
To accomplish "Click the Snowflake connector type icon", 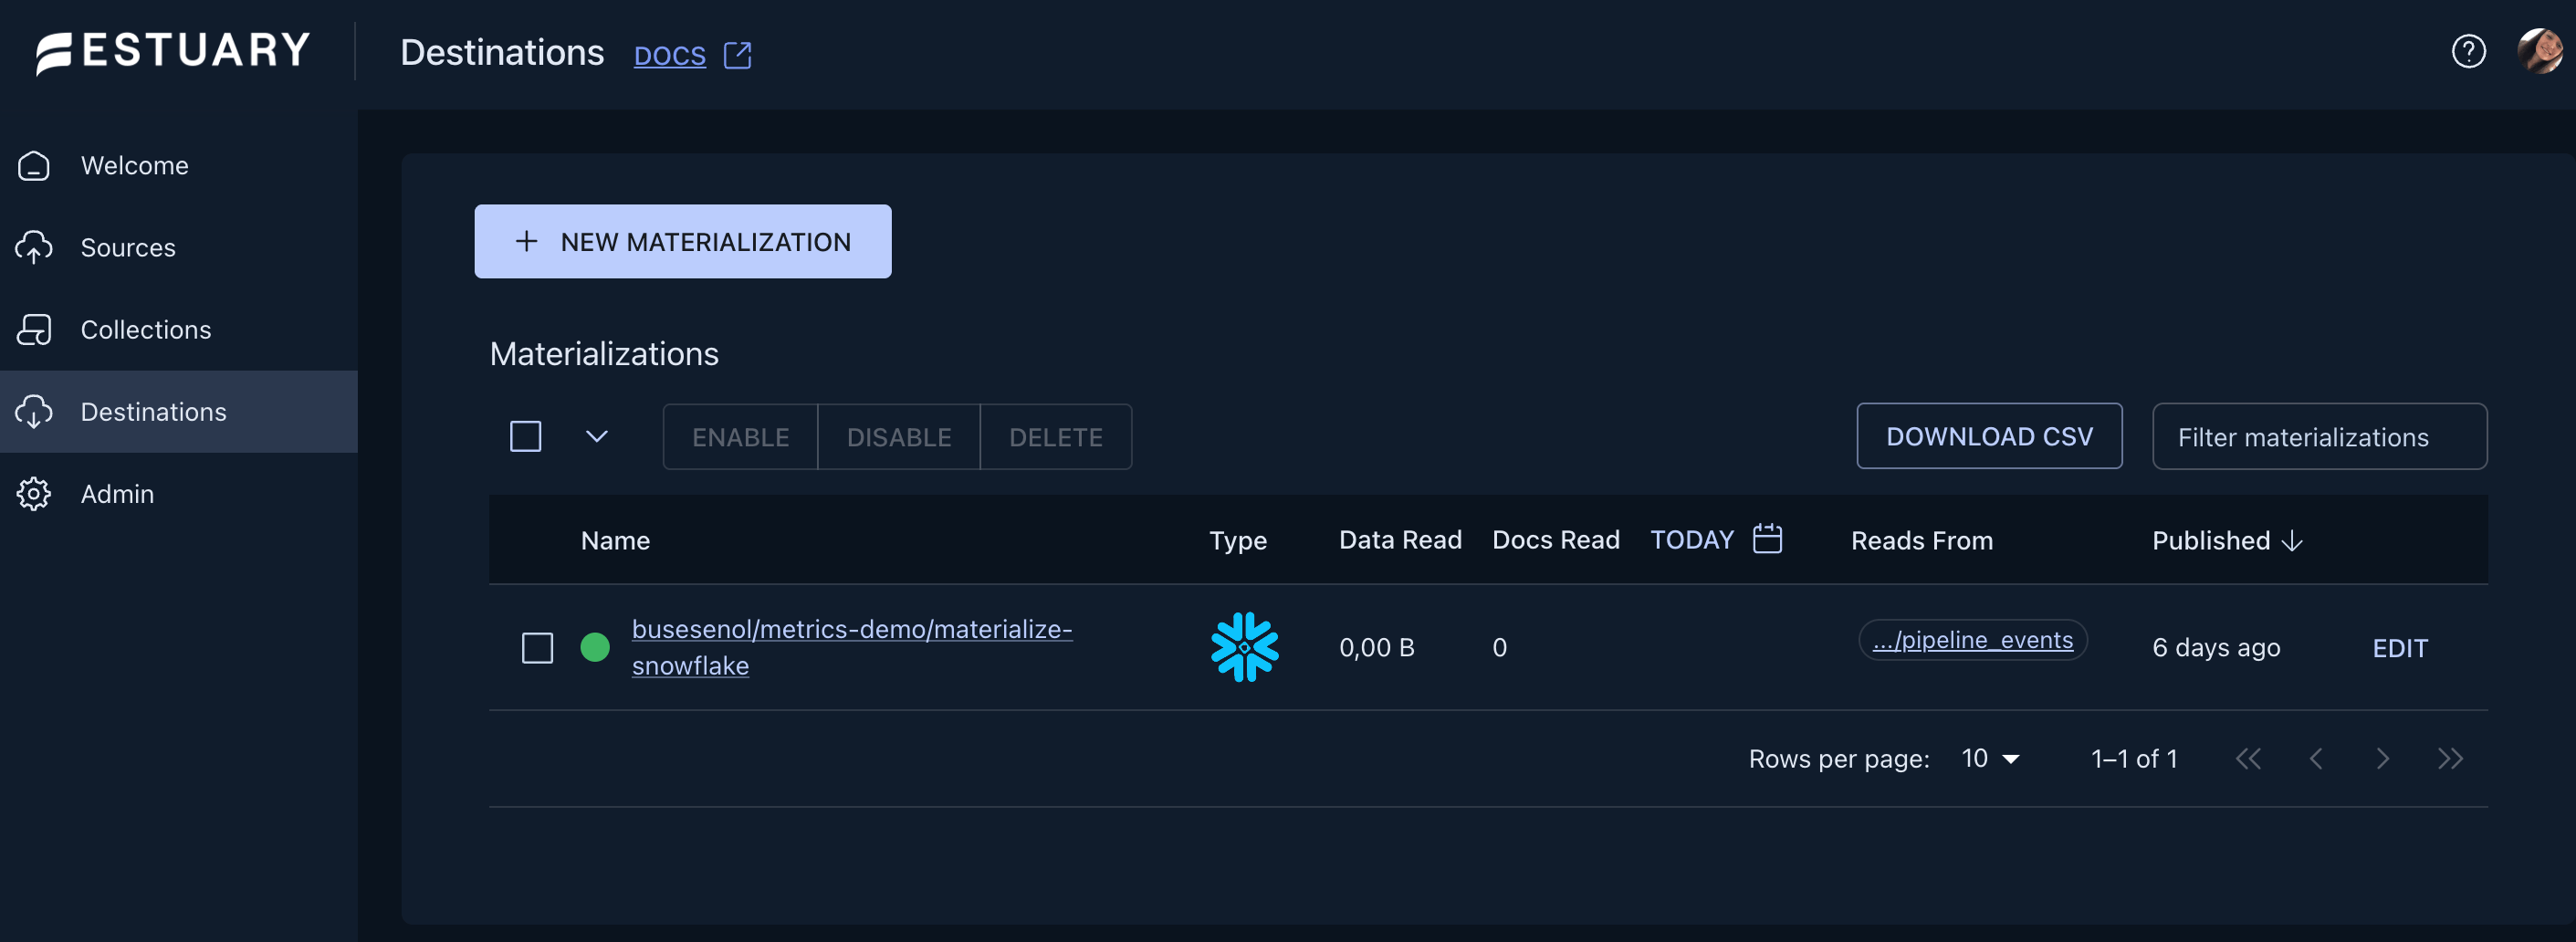I will pos(1244,647).
